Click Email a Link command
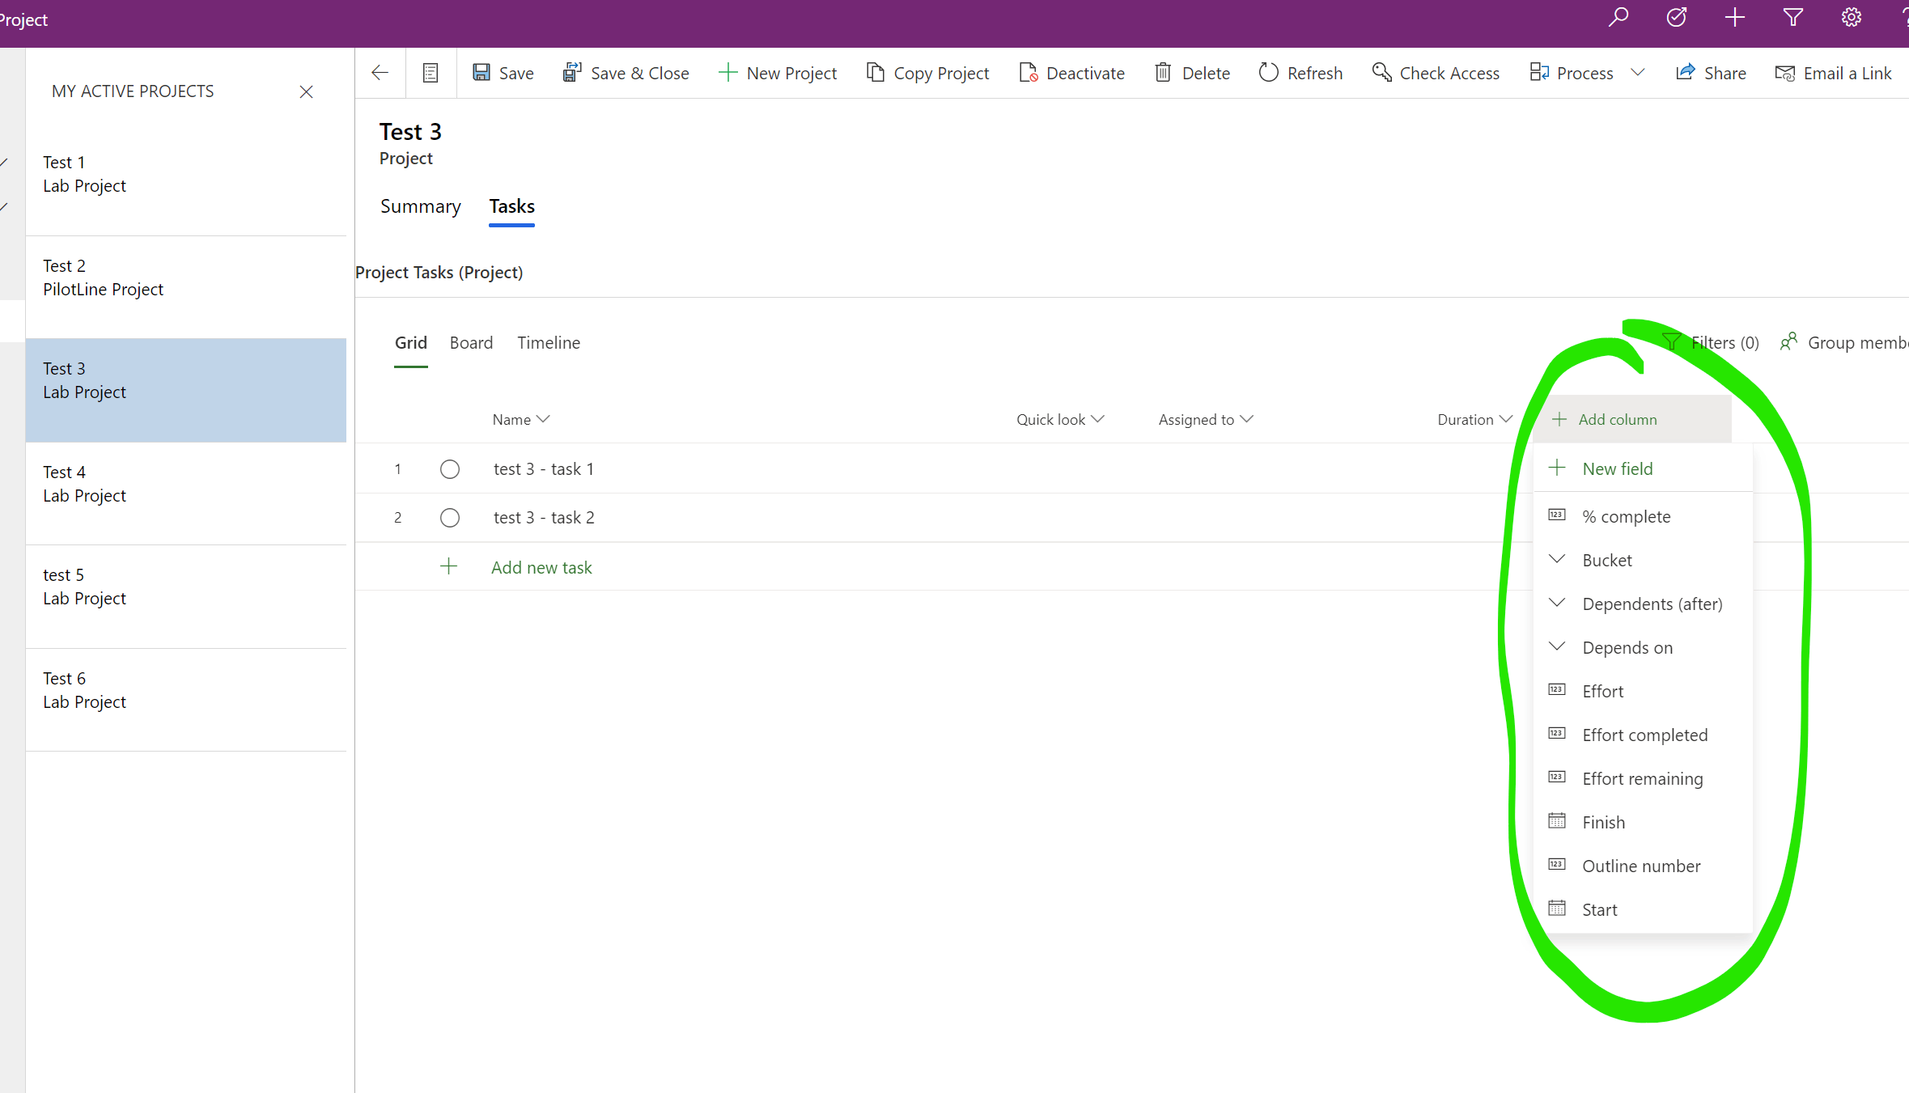 1833,73
